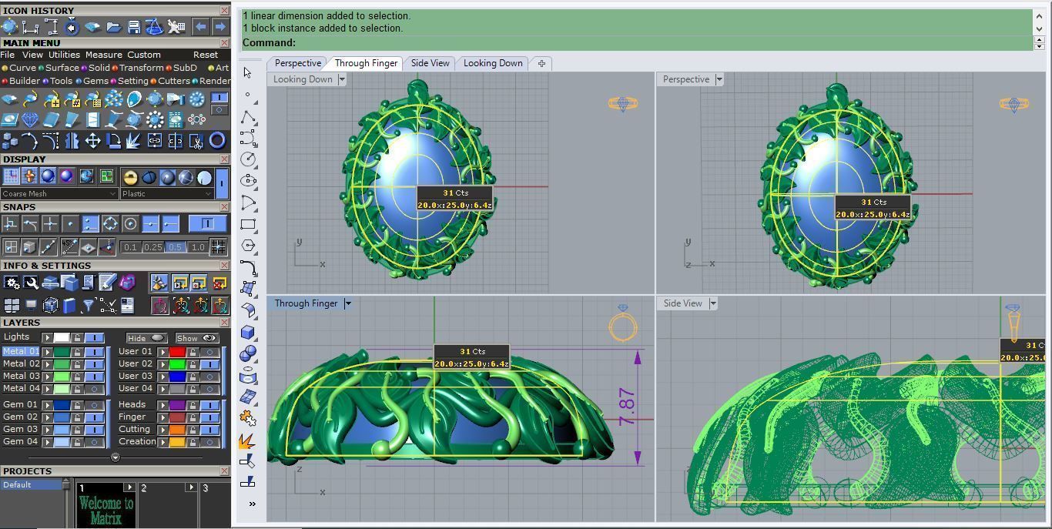1052x529 pixels.
Task: Click the magnifier wrench icon in Info & Settings
Action: click(x=31, y=283)
